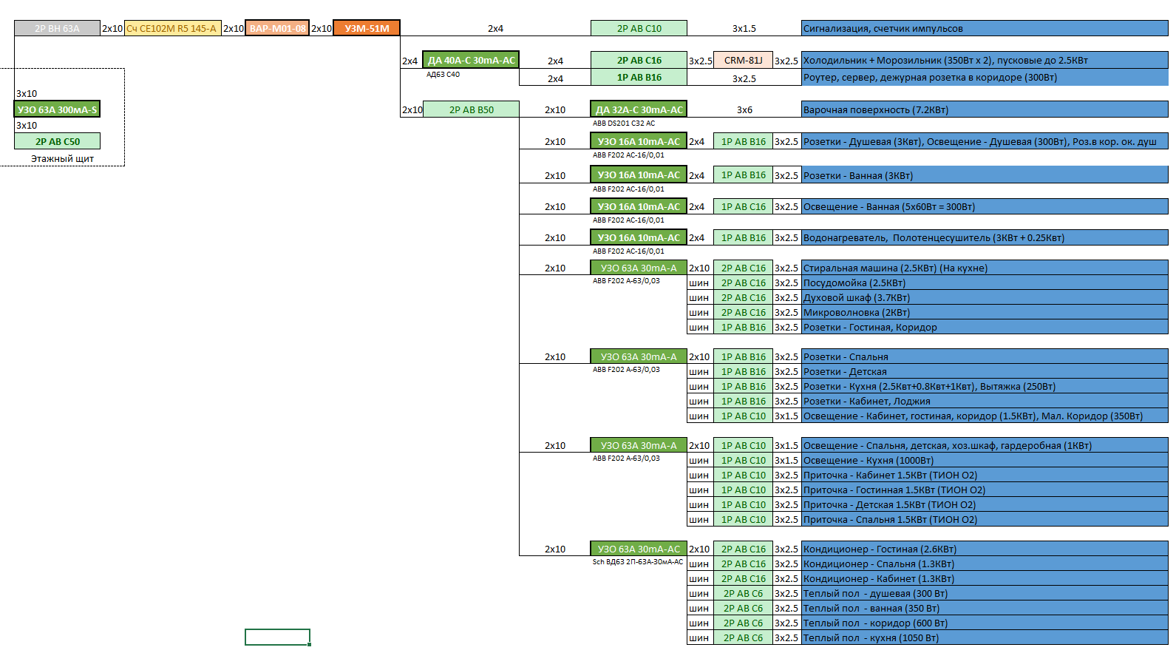
Task: Select the Теплый пол - душевая cell
Action: coord(985,593)
